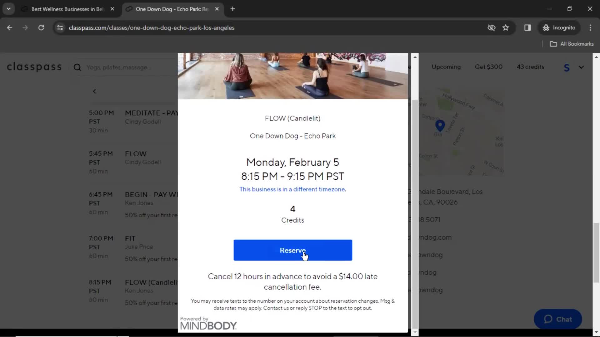Image resolution: width=600 pixels, height=337 pixels.
Task: Click the browser back arrow button
Action: 10,27
